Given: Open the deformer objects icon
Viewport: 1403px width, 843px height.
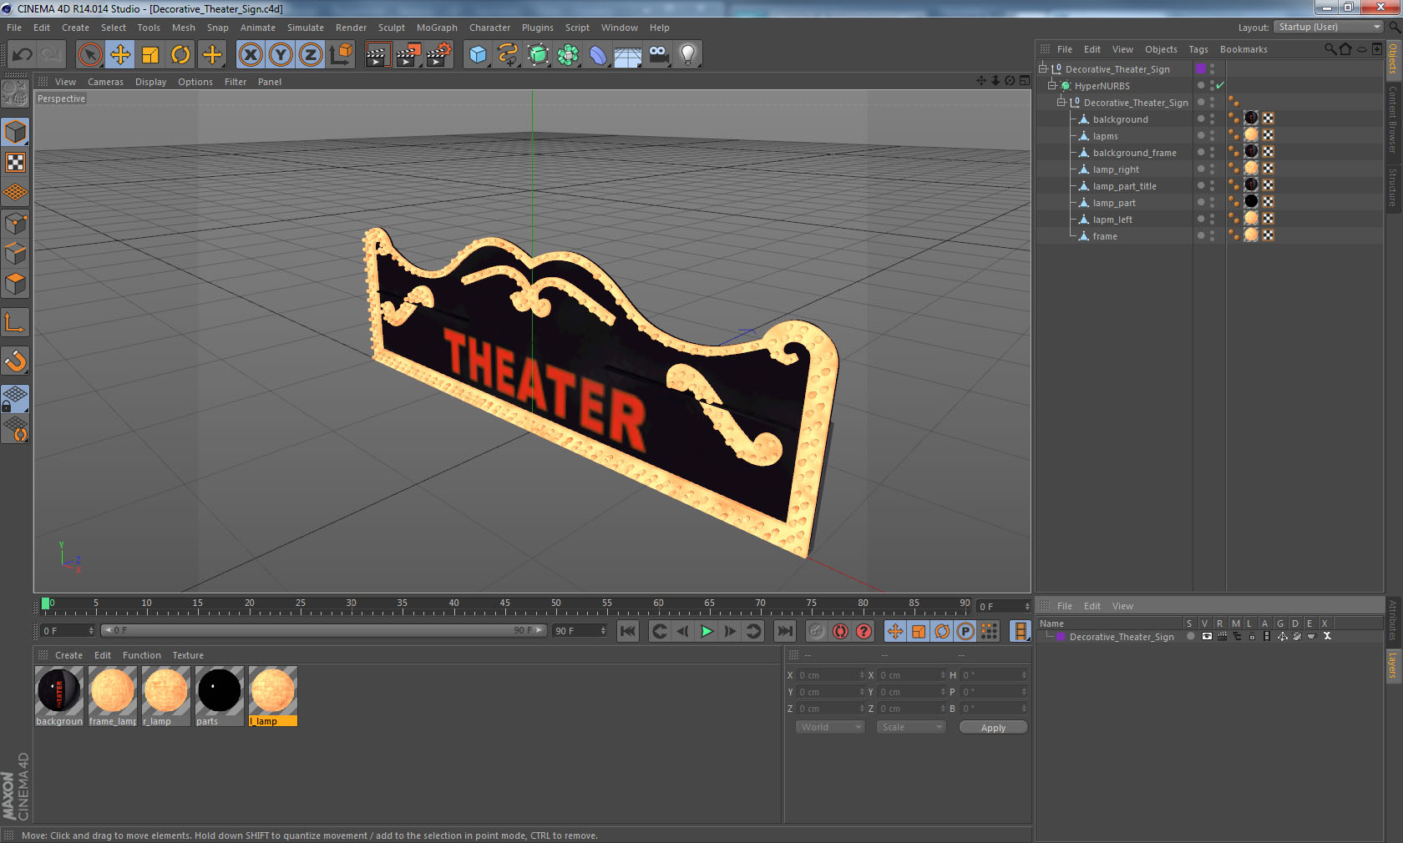Looking at the screenshot, I should 598,55.
